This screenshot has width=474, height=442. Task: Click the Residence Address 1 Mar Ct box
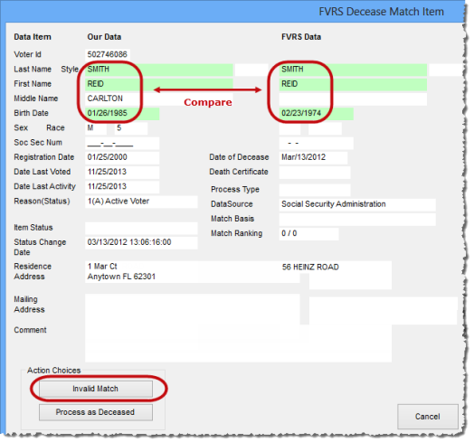193,272
